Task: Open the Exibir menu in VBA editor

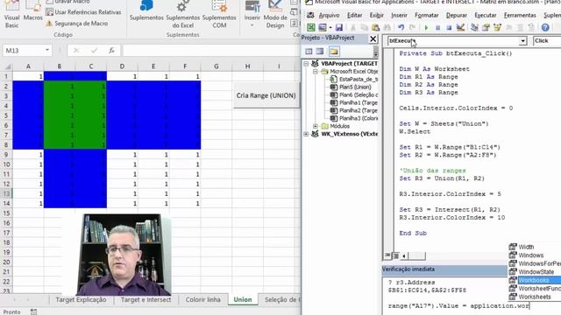Action: [376, 16]
